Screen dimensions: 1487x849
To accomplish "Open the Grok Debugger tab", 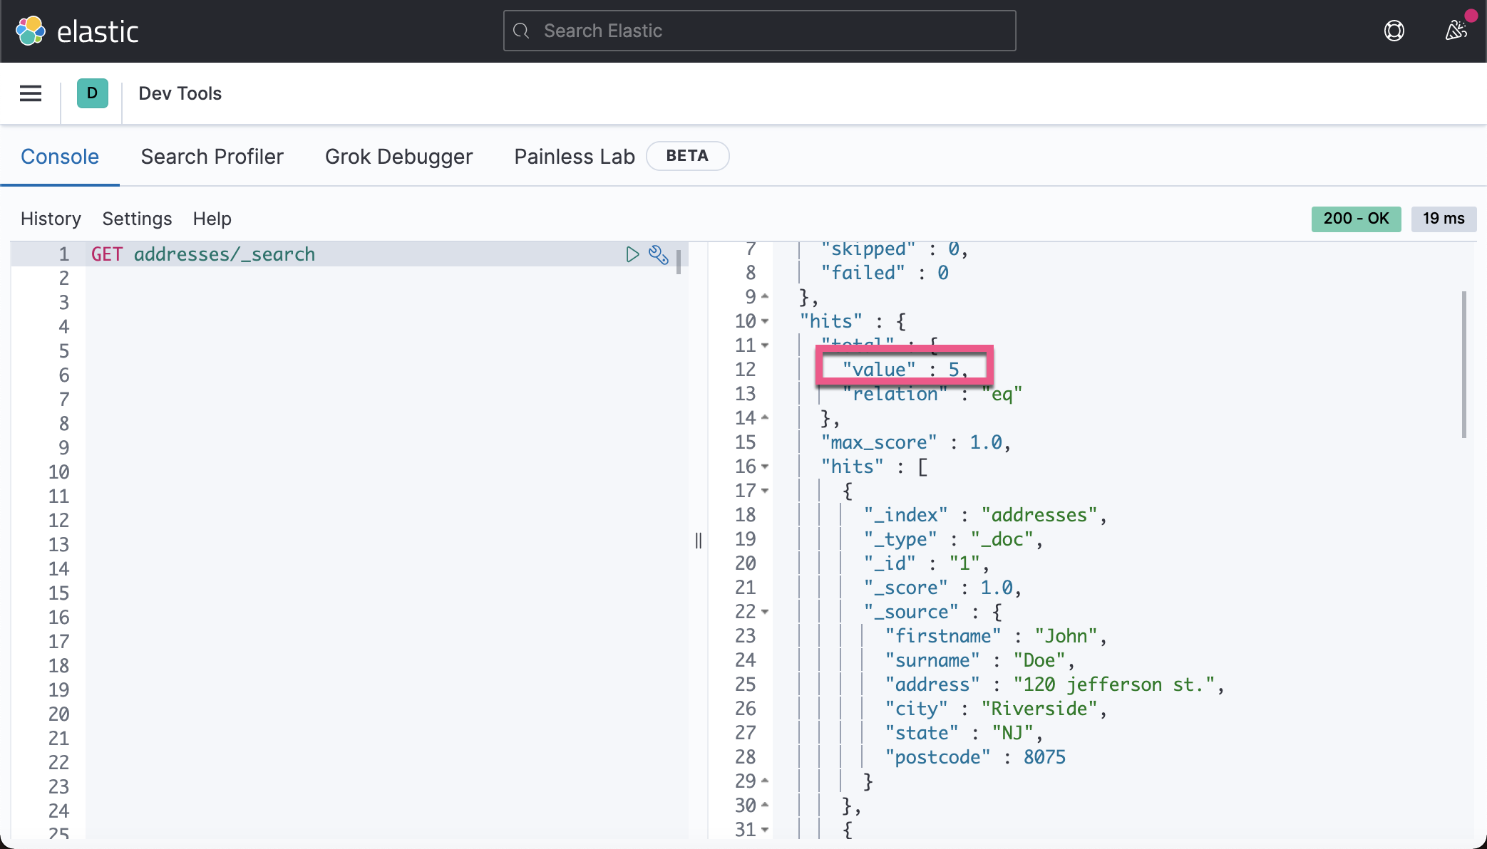I will click(x=398, y=157).
